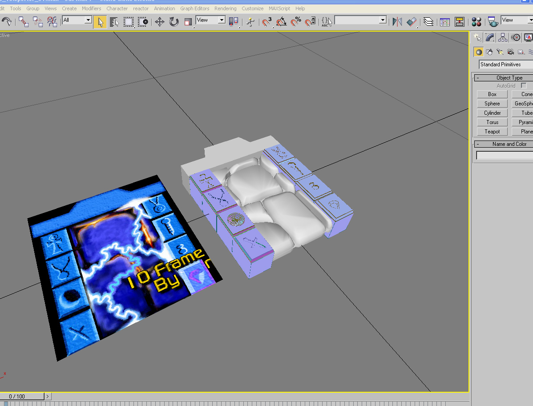Open the Customize menu
This screenshot has height=406, width=533.
tap(253, 8)
